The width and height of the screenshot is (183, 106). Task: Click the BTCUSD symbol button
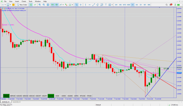click(x=83, y=96)
